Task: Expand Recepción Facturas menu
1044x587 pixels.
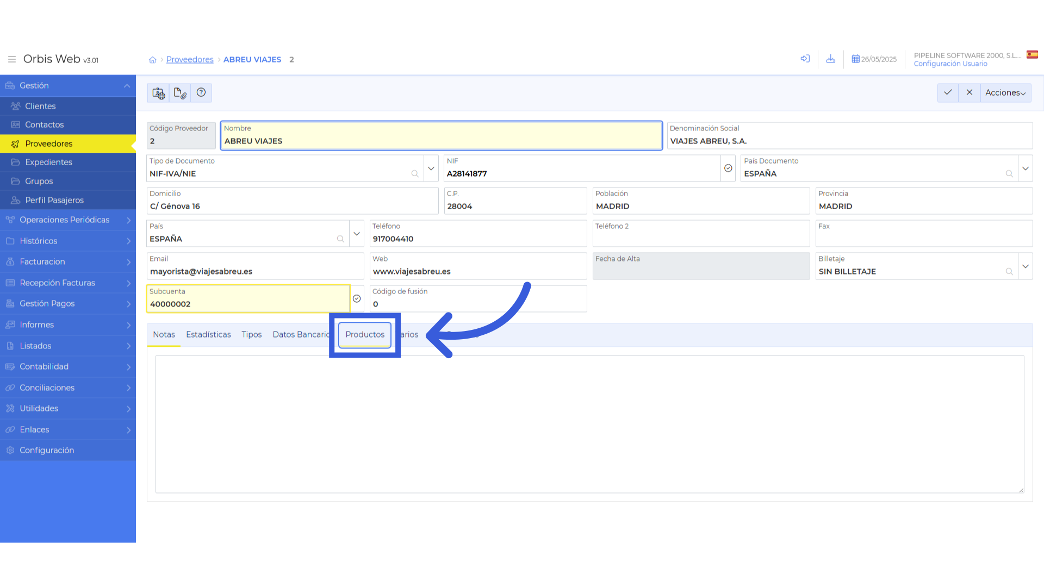Action: (x=68, y=283)
